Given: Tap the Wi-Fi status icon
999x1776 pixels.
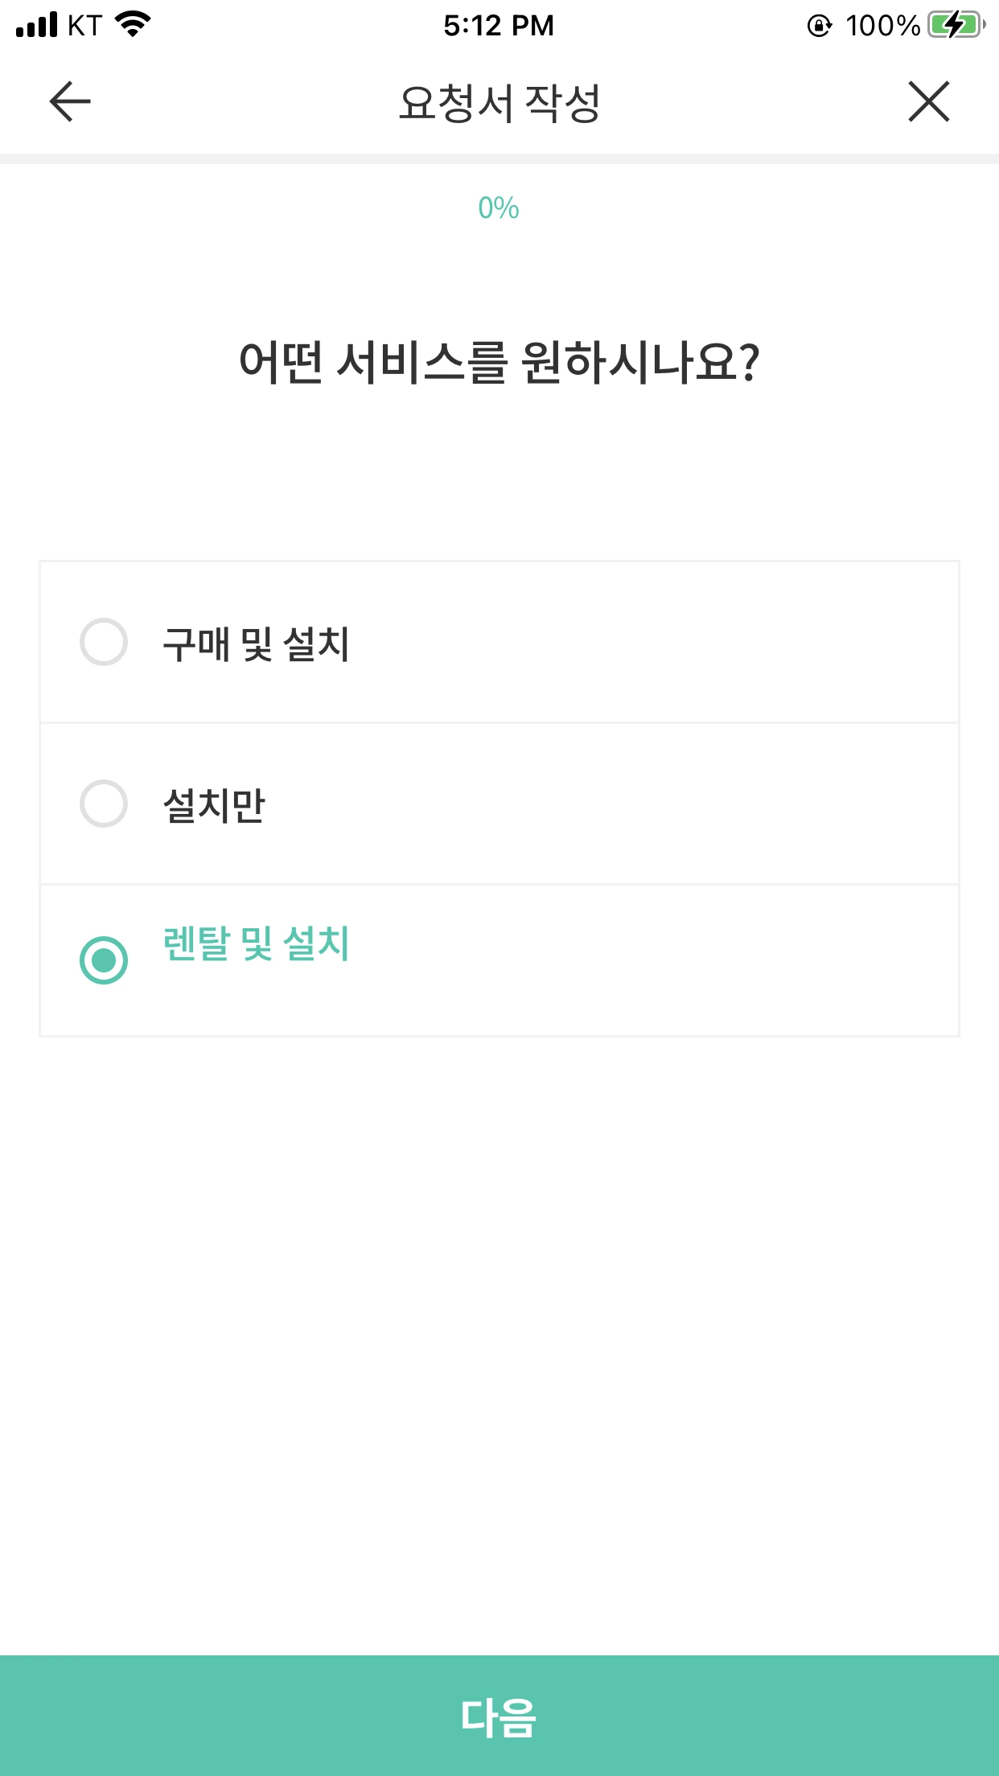Looking at the screenshot, I should click(134, 25).
